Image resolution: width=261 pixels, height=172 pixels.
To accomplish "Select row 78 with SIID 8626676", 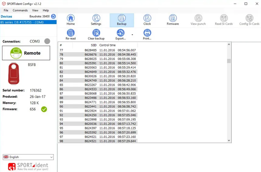I will [x=98, y=55].
